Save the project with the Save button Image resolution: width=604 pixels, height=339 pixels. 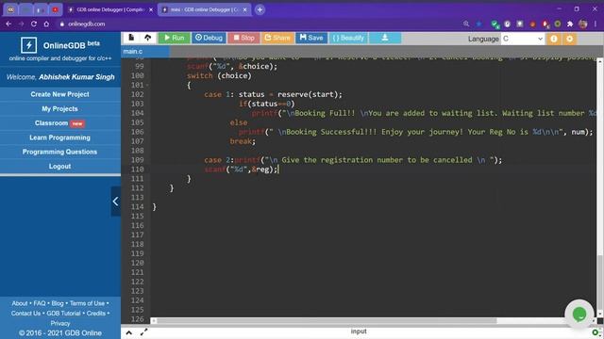pos(311,38)
